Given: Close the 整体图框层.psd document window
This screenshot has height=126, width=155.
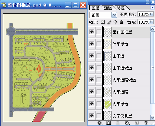Looking at the screenshot, I should 83,5.
